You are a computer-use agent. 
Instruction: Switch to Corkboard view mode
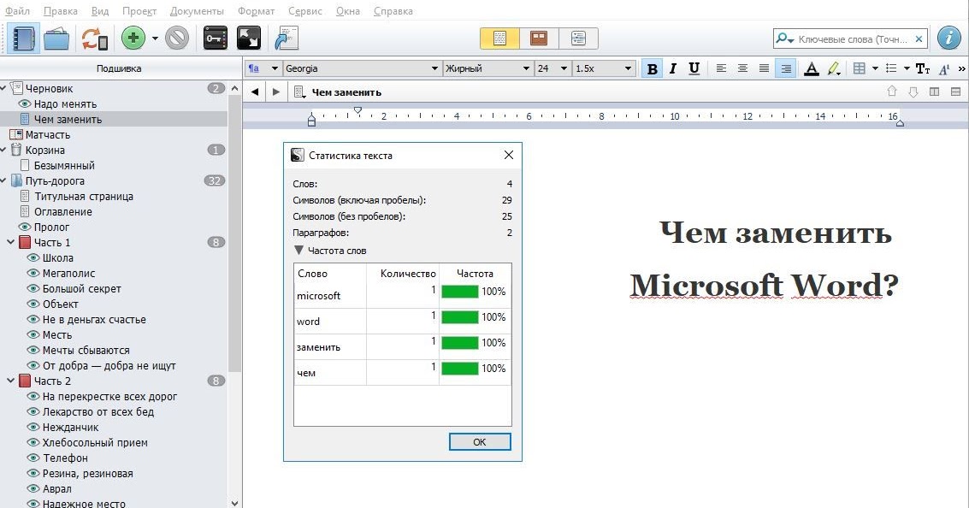point(539,38)
